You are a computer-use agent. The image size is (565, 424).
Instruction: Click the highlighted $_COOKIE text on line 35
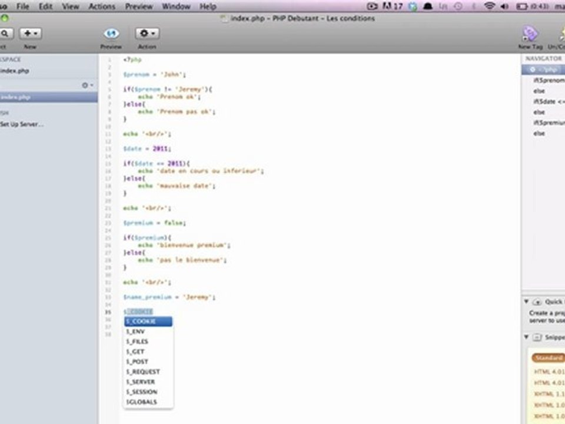coord(138,312)
